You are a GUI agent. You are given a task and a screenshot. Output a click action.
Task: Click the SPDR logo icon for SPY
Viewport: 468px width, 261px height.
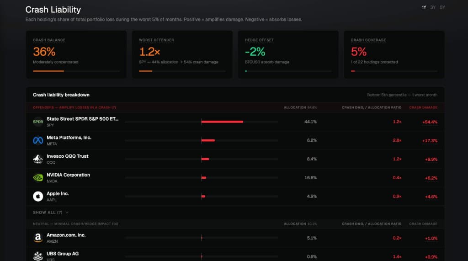coord(38,122)
